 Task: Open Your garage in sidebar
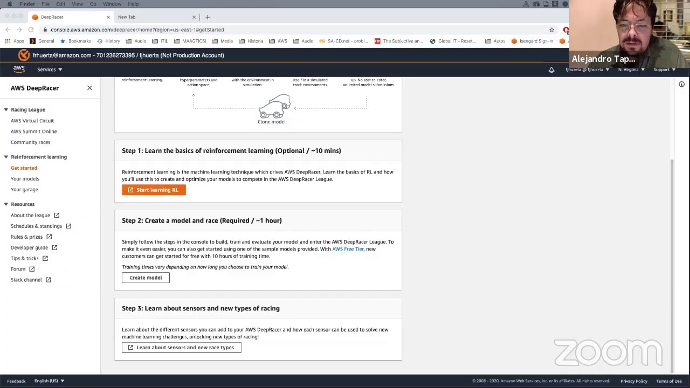point(24,190)
